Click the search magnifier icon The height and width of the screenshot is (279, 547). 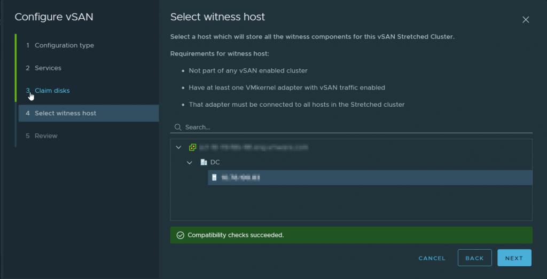178,127
